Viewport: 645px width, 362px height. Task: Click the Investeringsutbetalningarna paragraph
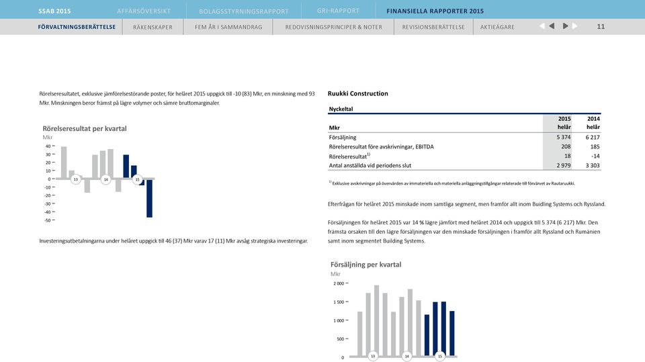coord(173,241)
